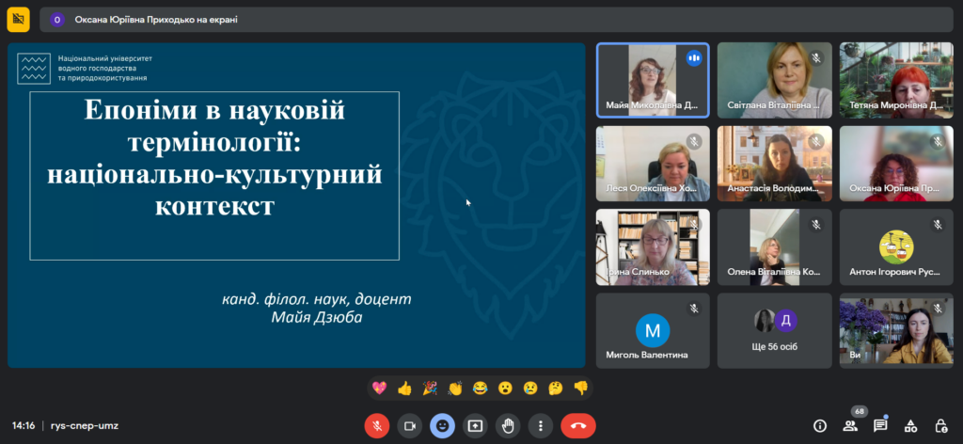The width and height of the screenshot is (963, 444).
Task: Unmute the microphone in the call bar
Action: coord(376,425)
